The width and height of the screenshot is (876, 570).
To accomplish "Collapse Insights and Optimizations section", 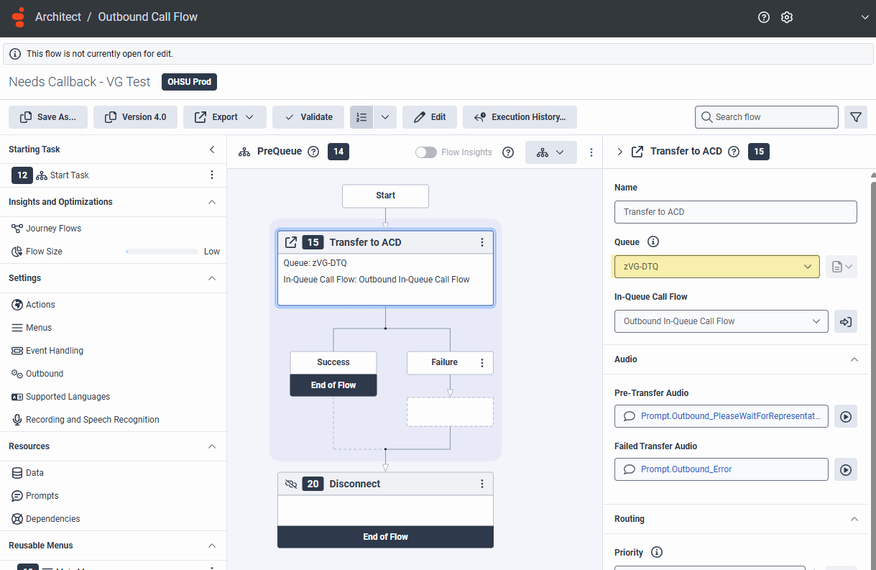I will (x=212, y=202).
